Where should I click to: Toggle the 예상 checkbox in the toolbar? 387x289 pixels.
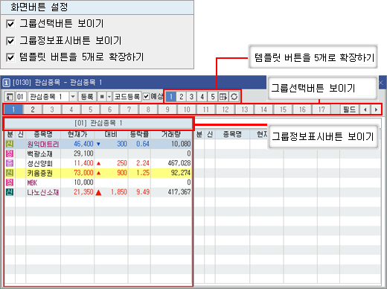147,96
